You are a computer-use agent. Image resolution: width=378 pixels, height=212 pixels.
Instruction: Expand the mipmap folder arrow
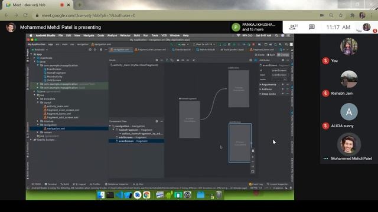click(x=38, y=121)
